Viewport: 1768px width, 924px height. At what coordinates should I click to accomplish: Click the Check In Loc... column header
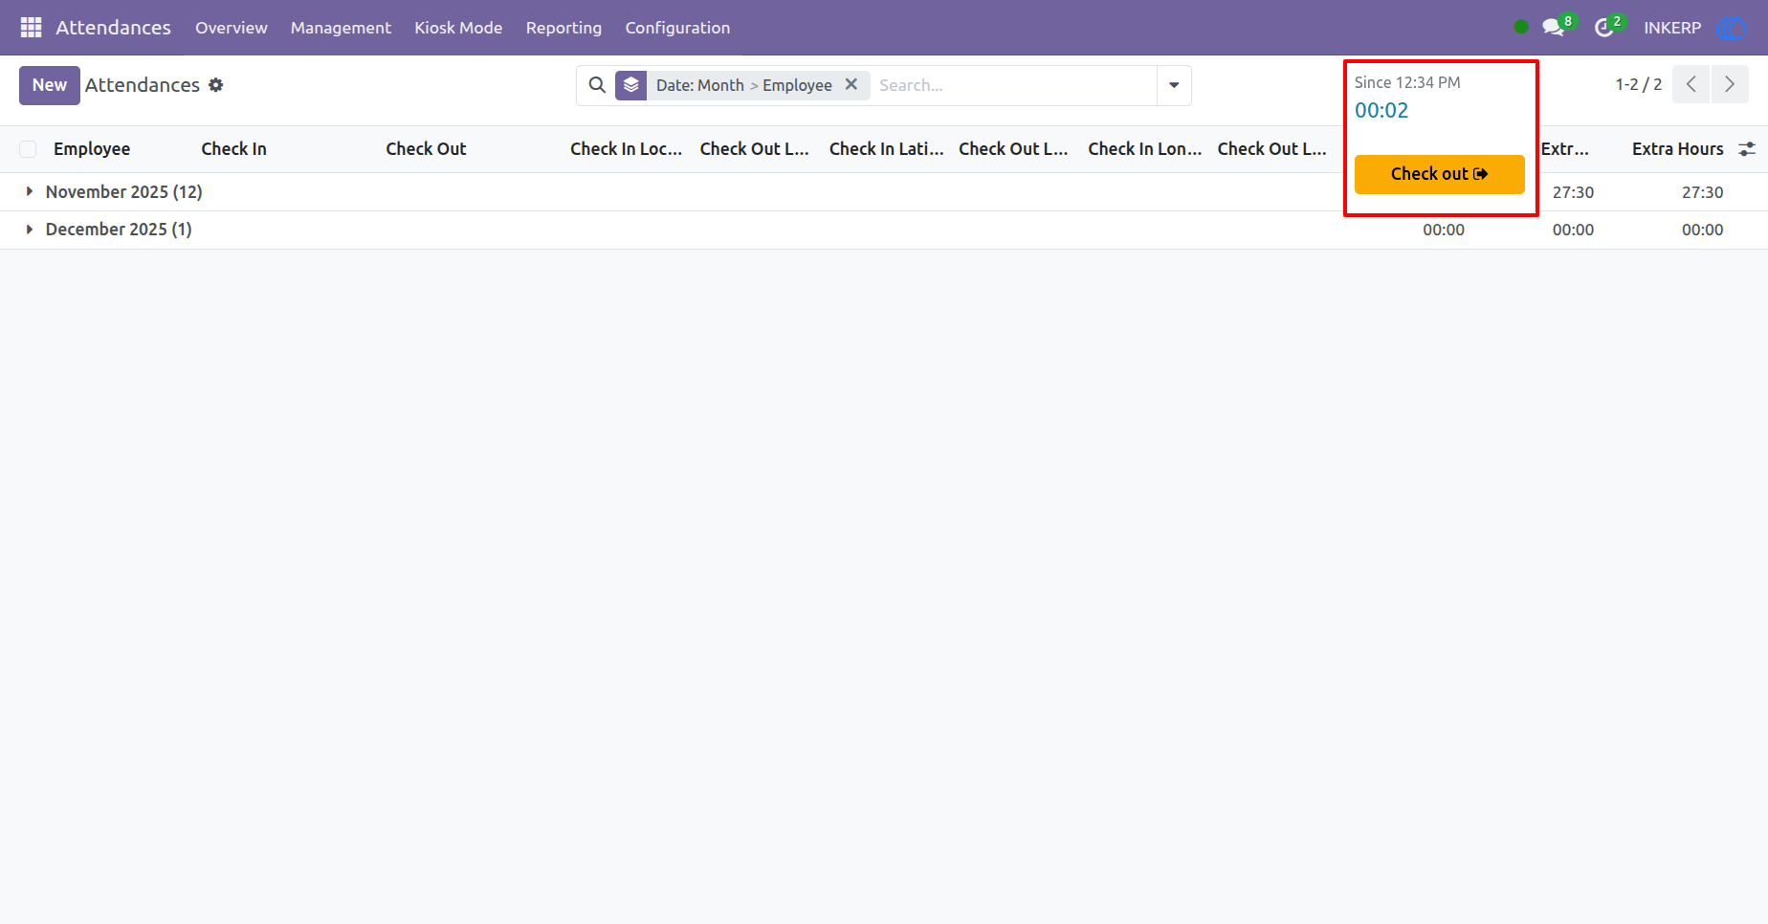(626, 149)
